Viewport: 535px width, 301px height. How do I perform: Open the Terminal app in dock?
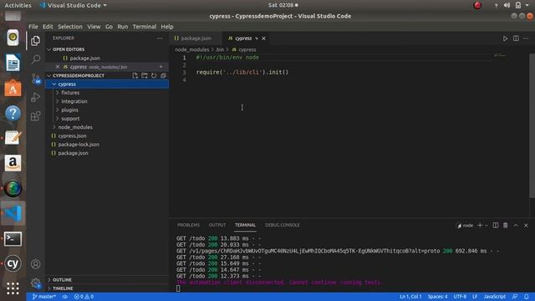point(13,239)
